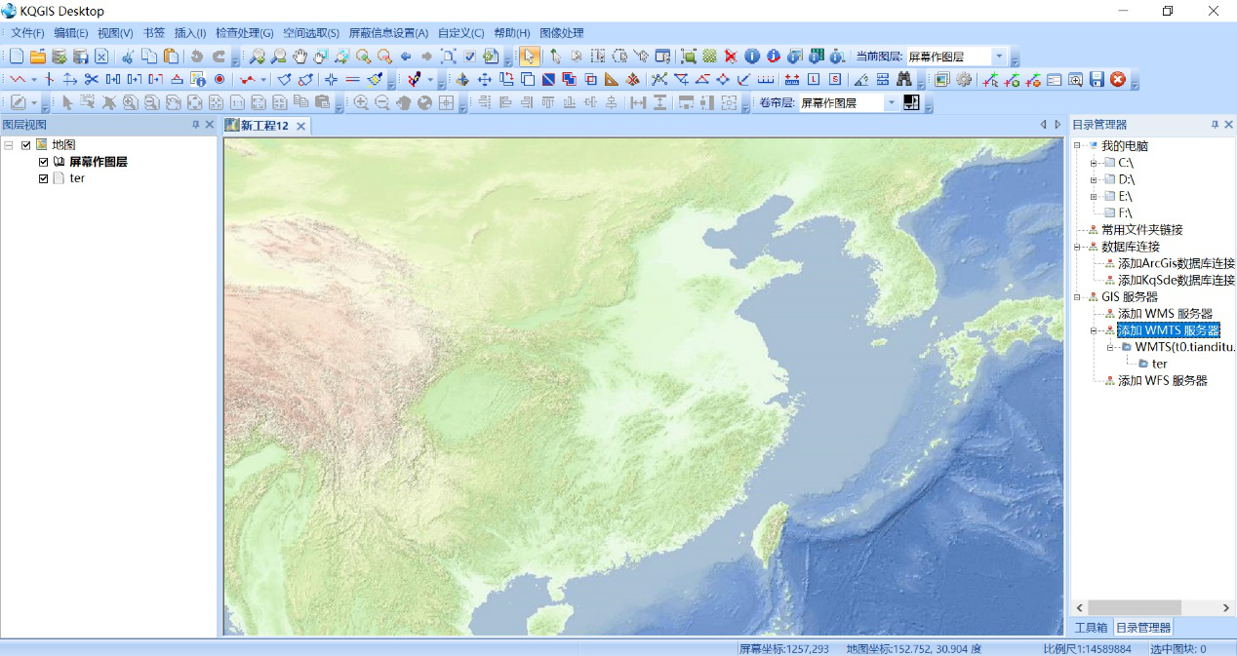Viewport: 1237px width, 656px height.
Task: Select 添加 WFS 服务器 entry
Action: pyautogui.click(x=1162, y=380)
